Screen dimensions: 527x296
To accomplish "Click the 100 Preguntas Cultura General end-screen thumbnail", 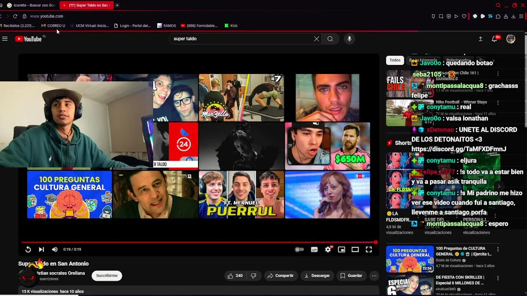I will pyautogui.click(x=70, y=194).
